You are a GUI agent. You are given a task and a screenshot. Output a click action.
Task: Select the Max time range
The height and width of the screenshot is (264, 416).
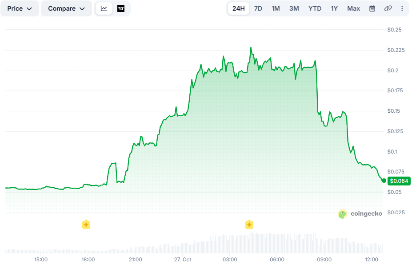pyautogui.click(x=354, y=8)
